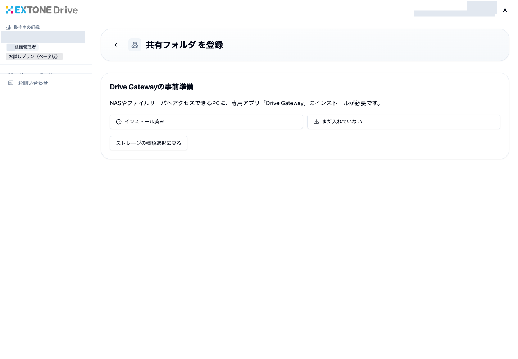Click the お問い合わせ chat icon
518x359 pixels.
click(11, 83)
